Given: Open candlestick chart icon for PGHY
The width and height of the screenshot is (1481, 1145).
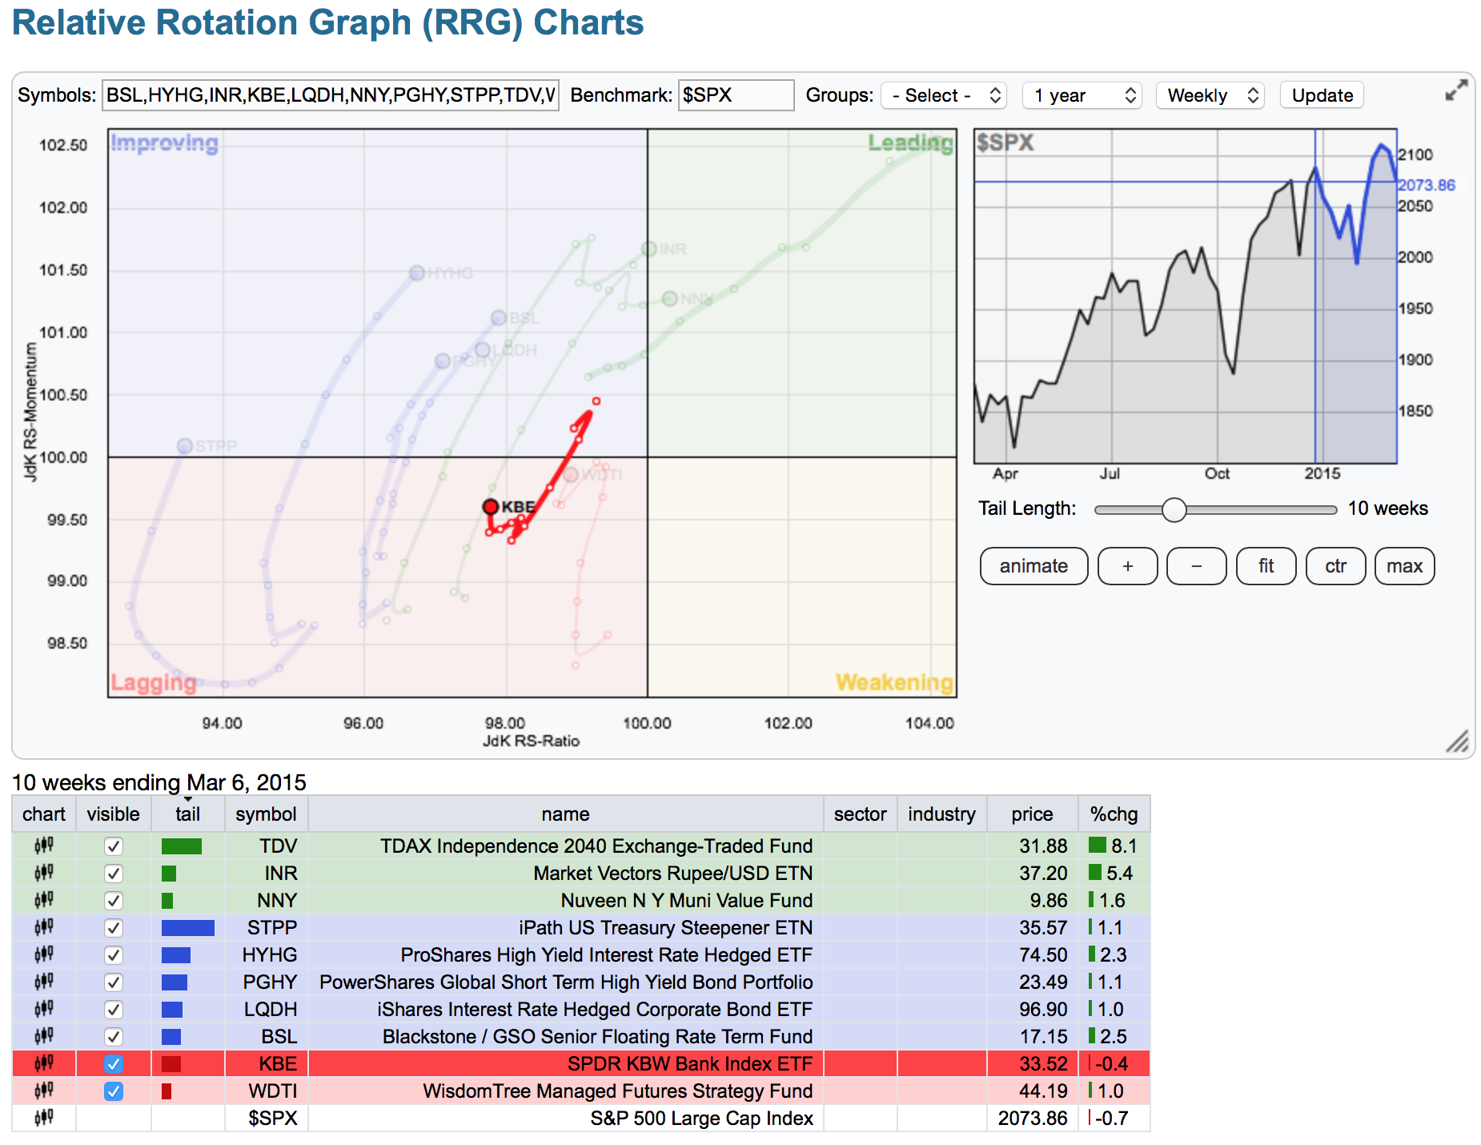Looking at the screenshot, I should point(44,982).
